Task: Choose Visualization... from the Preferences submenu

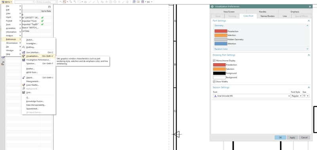Action: pos(38,56)
